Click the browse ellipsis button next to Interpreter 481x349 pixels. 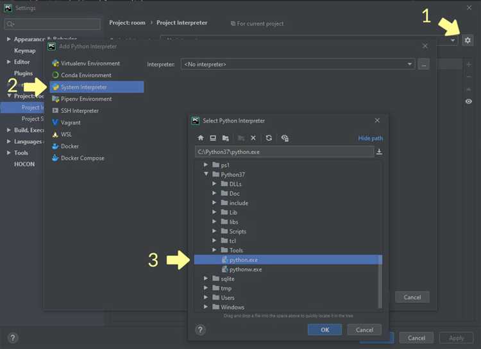[x=423, y=64]
